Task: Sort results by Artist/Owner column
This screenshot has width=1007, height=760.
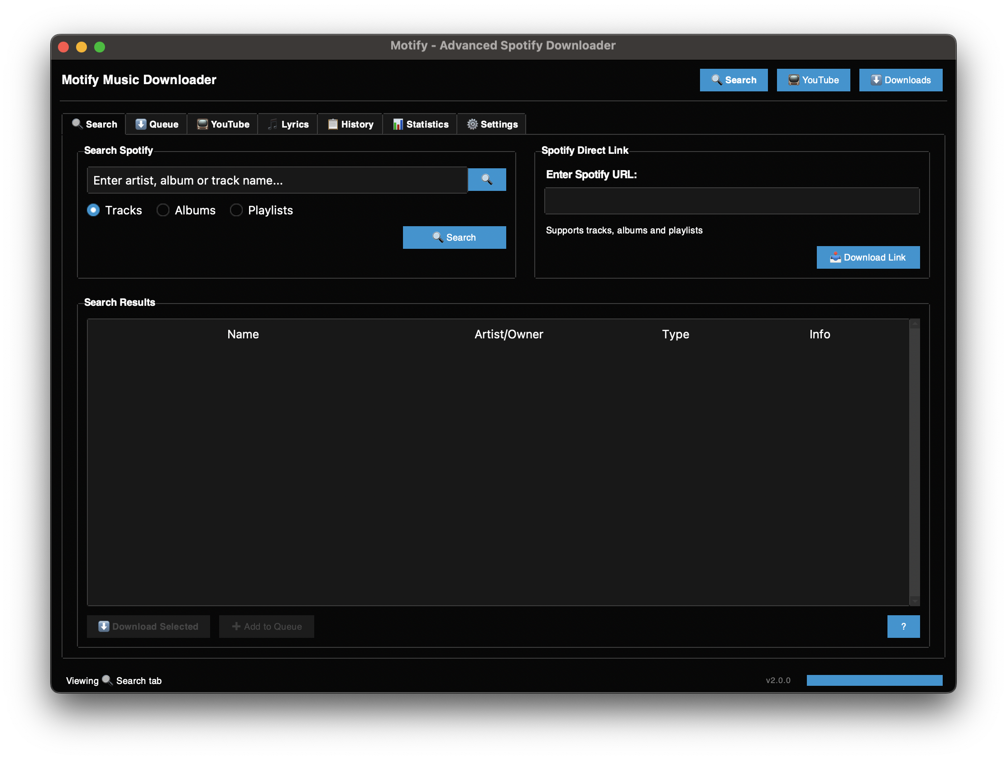Action: 508,334
